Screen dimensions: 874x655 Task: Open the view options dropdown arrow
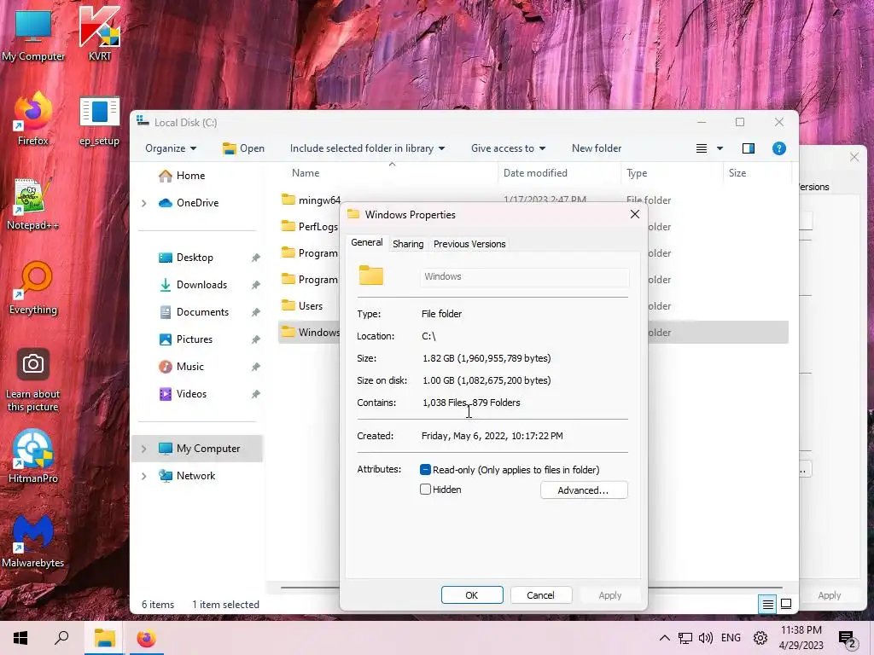(x=720, y=148)
